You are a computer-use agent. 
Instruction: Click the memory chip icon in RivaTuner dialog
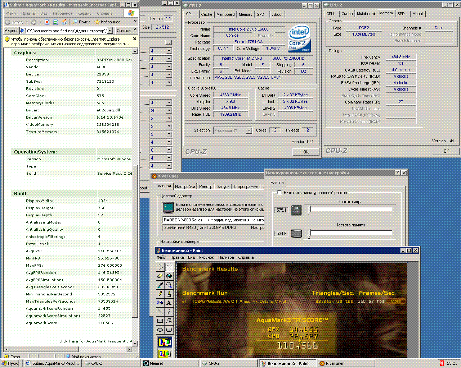296,233
